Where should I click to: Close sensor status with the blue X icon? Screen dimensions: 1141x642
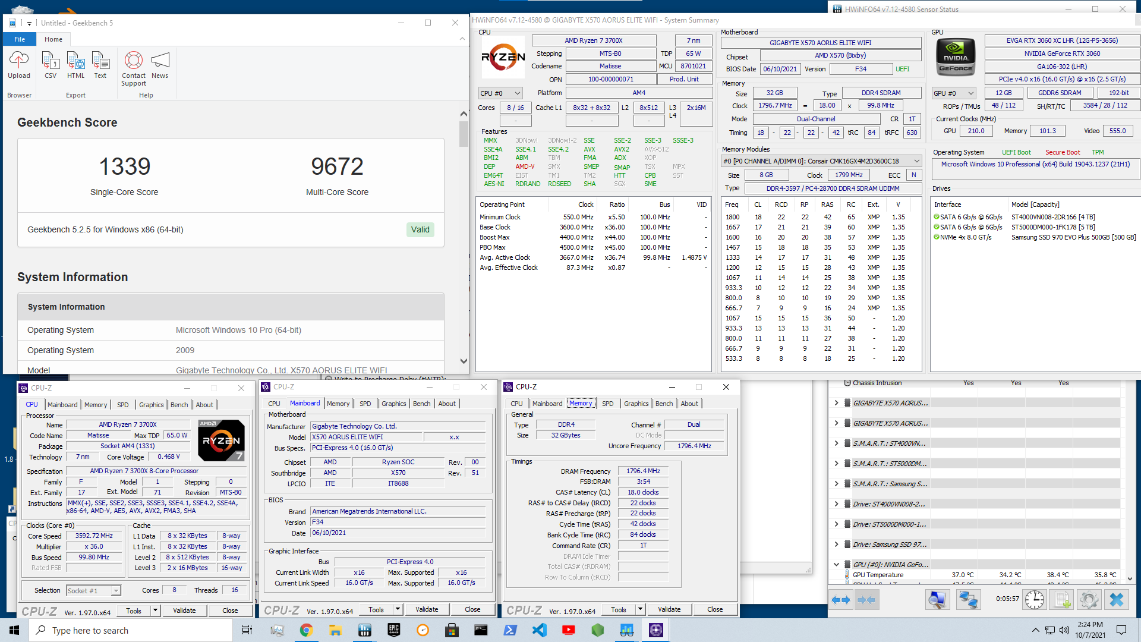point(1117,599)
